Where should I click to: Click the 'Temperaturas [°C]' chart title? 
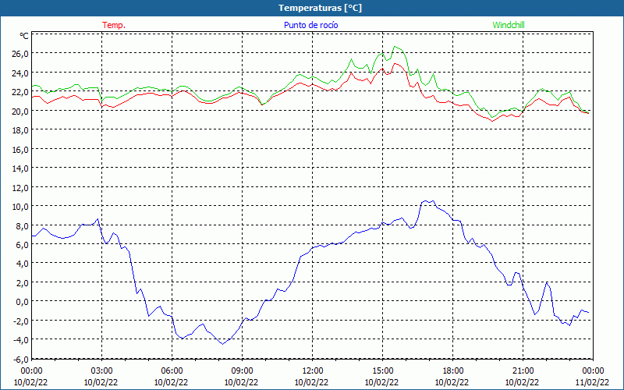[321, 8]
